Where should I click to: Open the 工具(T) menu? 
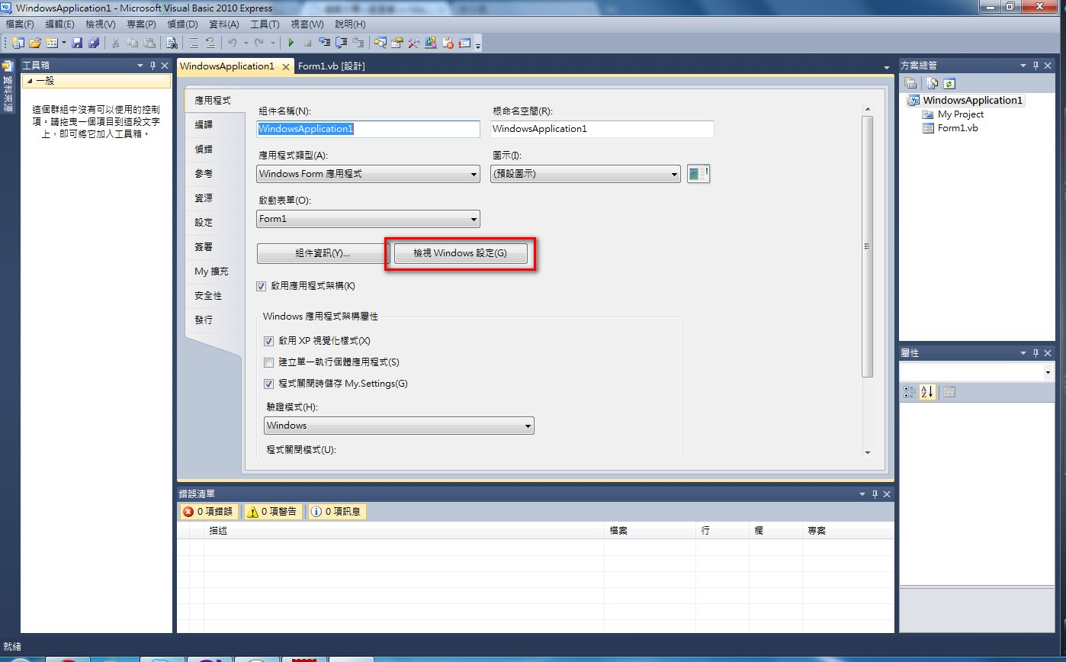coord(265,24)
